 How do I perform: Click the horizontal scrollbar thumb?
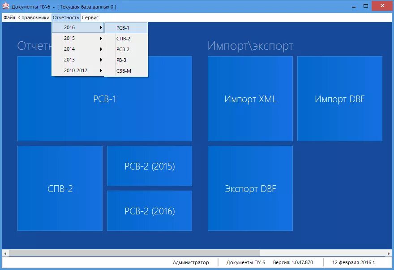tap(134, 253)
